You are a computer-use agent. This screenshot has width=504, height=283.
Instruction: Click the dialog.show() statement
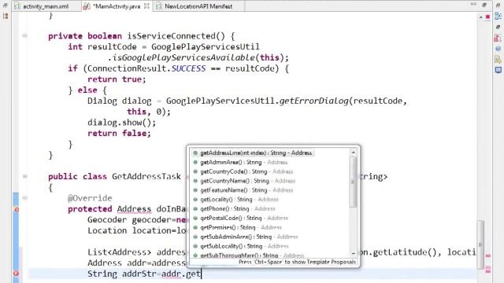coord(121,123)
